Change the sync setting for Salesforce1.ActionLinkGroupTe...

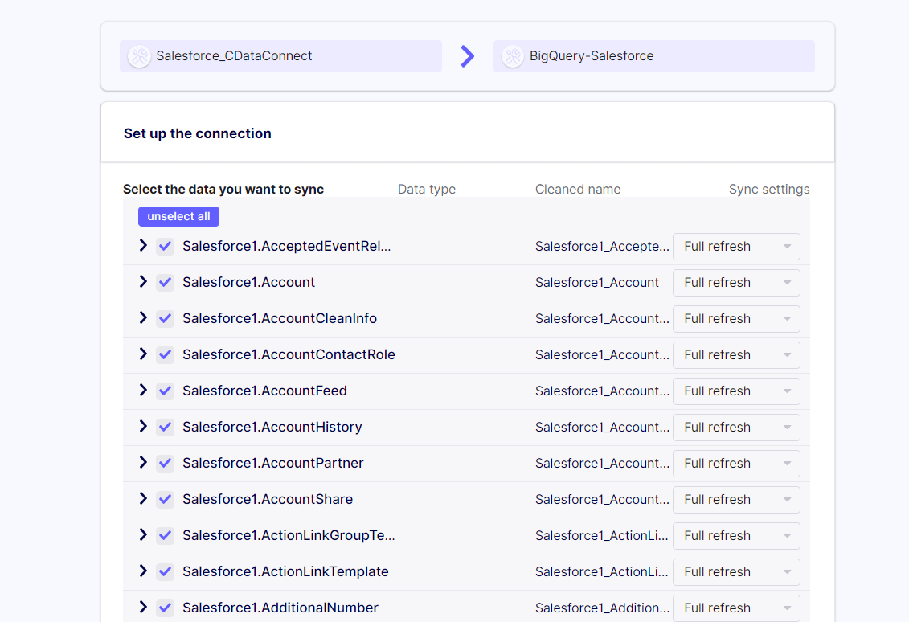735,536
